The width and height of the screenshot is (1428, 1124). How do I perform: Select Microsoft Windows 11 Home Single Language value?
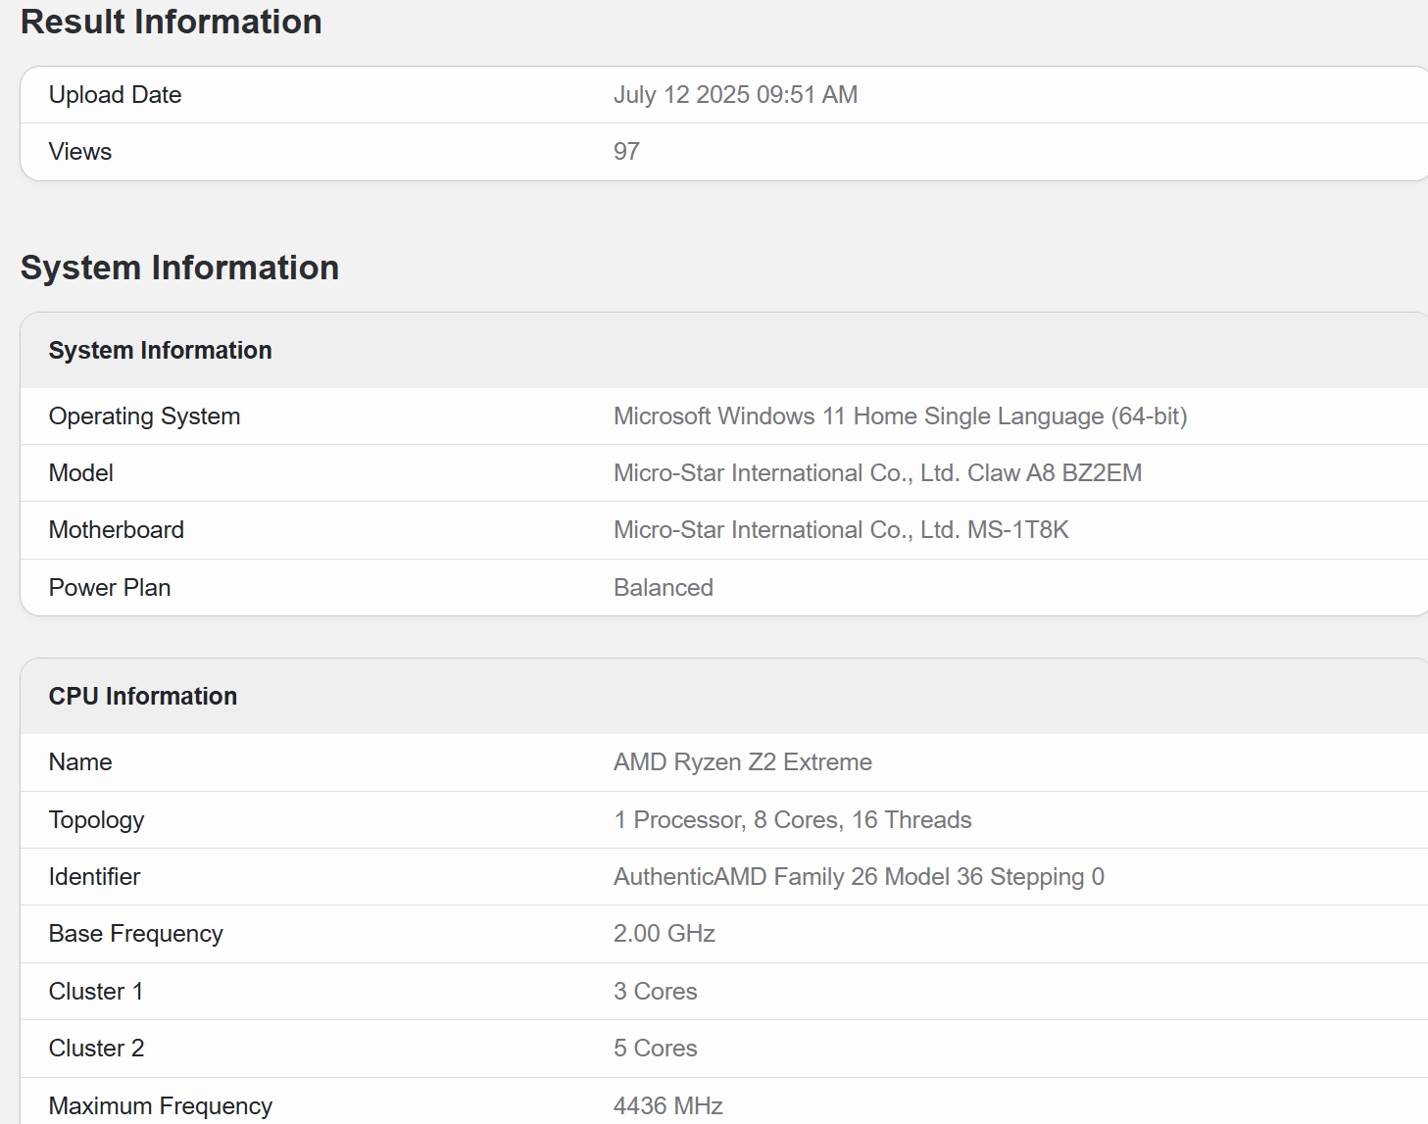[900, 416]
